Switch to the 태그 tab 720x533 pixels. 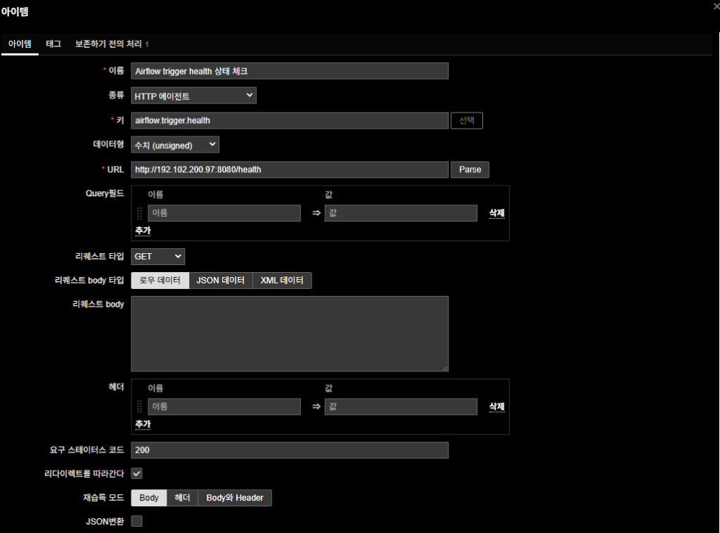coord(53,44)
